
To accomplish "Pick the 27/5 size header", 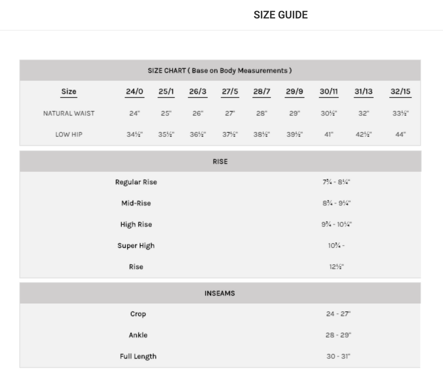I will [230, 92].
